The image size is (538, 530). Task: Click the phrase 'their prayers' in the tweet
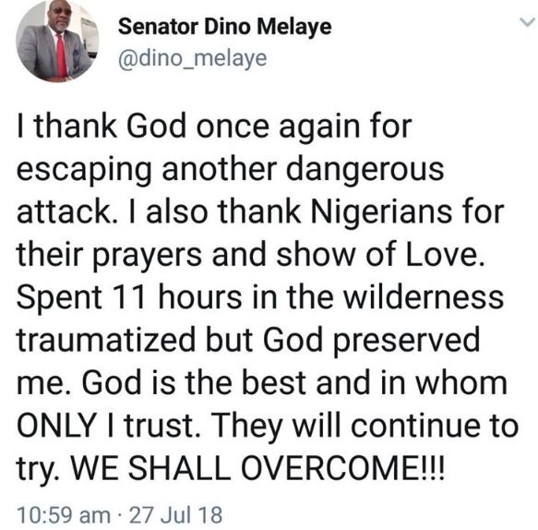click(x=110, y=255)
